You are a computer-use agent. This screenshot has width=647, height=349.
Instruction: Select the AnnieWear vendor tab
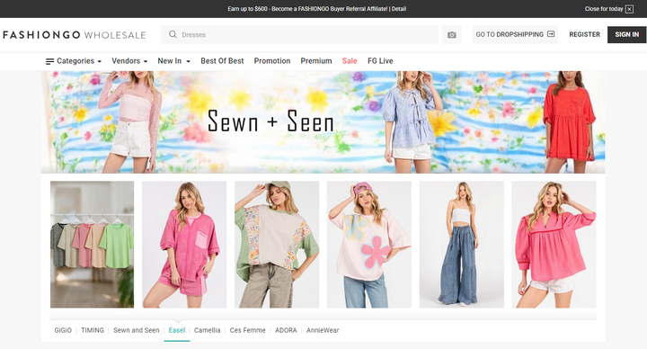[323, 330]
